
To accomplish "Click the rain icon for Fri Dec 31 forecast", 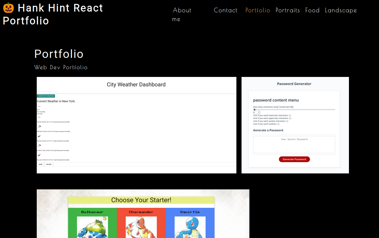I will pos(39,145).
